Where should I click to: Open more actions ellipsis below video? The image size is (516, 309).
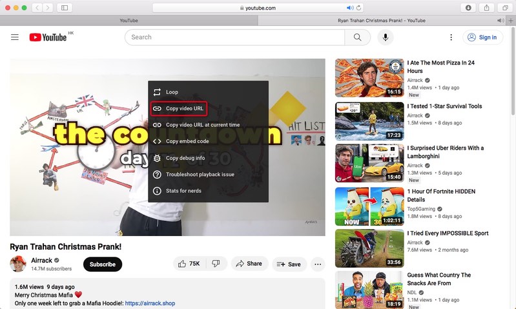(318, 264)
